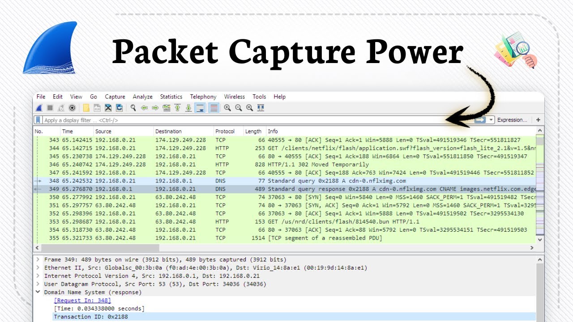Open a capture file with the folder icon
This screenshot has width=573, height=322.
click(x=86, y=108)
